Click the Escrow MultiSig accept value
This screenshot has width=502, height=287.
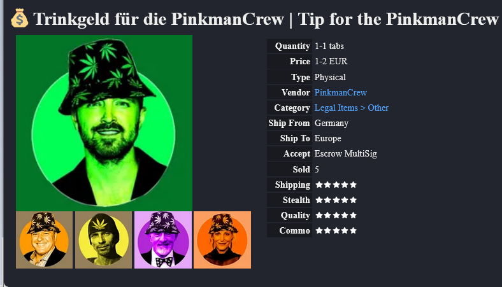pyautogui.click(x=345, y=154)
